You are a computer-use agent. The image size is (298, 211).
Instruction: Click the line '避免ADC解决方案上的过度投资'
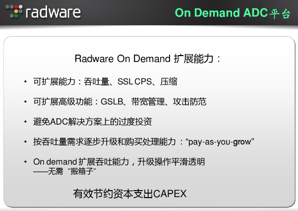pos(92,122)
